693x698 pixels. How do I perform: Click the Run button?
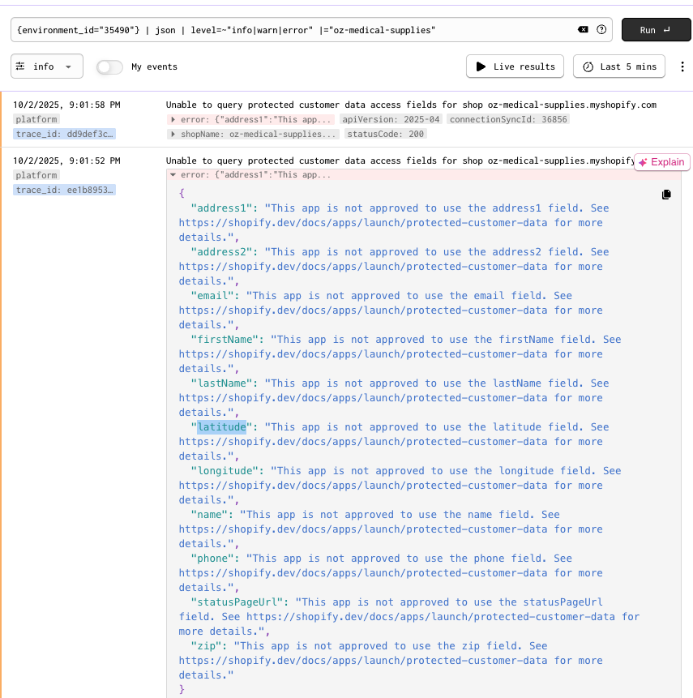tap(656, 30)
